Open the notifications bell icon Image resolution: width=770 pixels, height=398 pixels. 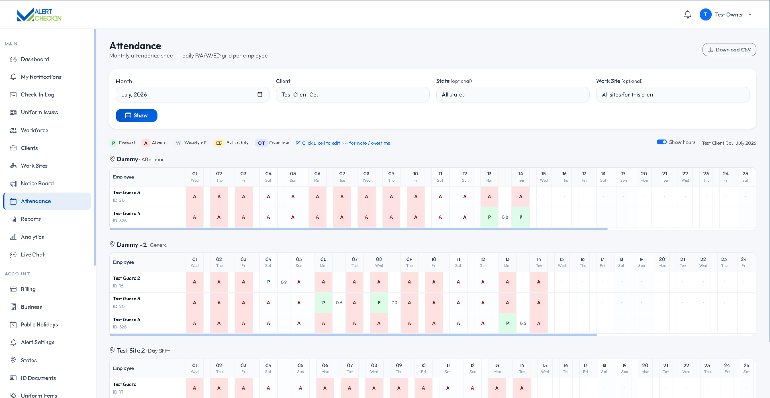687,15
